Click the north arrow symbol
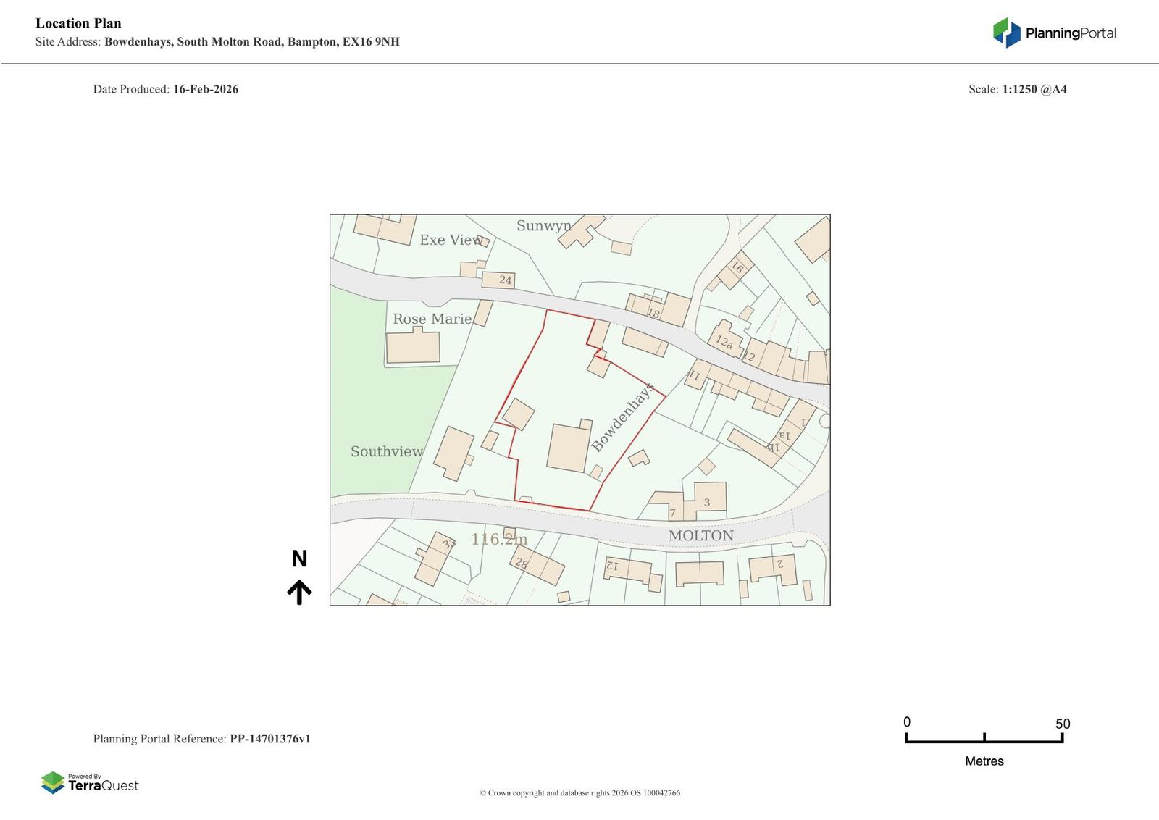This screenshot has height=820, width=1159. [299, 592]
